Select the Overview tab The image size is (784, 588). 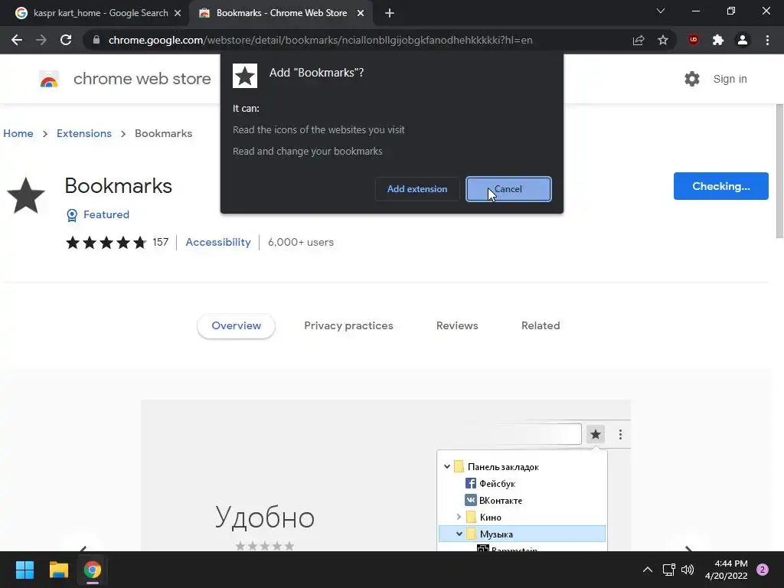(236, 326)
